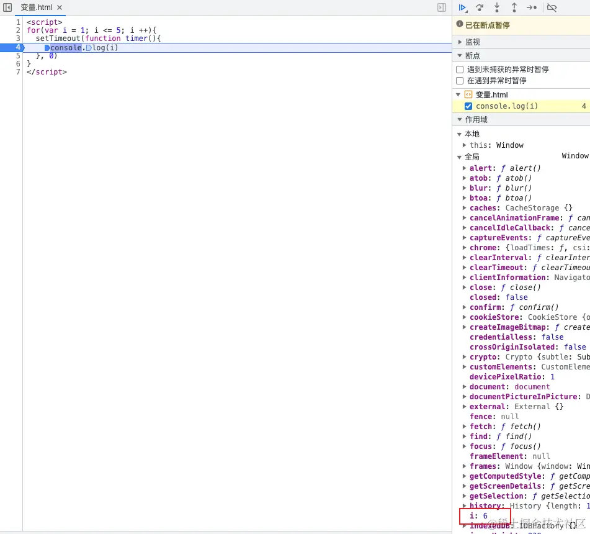This screenshot has width=590, height=534.
Task: Click the inline breakpoint marker before console
Action: 47,48
